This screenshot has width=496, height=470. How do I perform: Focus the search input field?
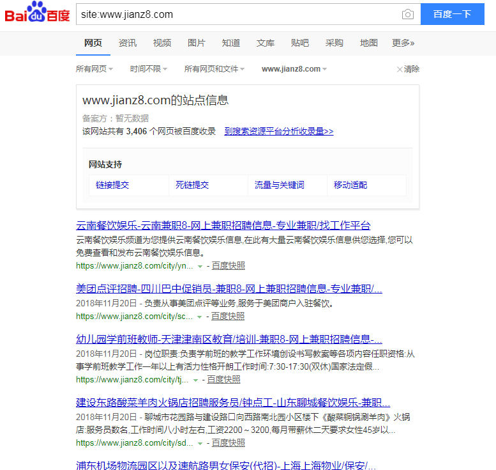pyautogui.click(x=237, y=14)
